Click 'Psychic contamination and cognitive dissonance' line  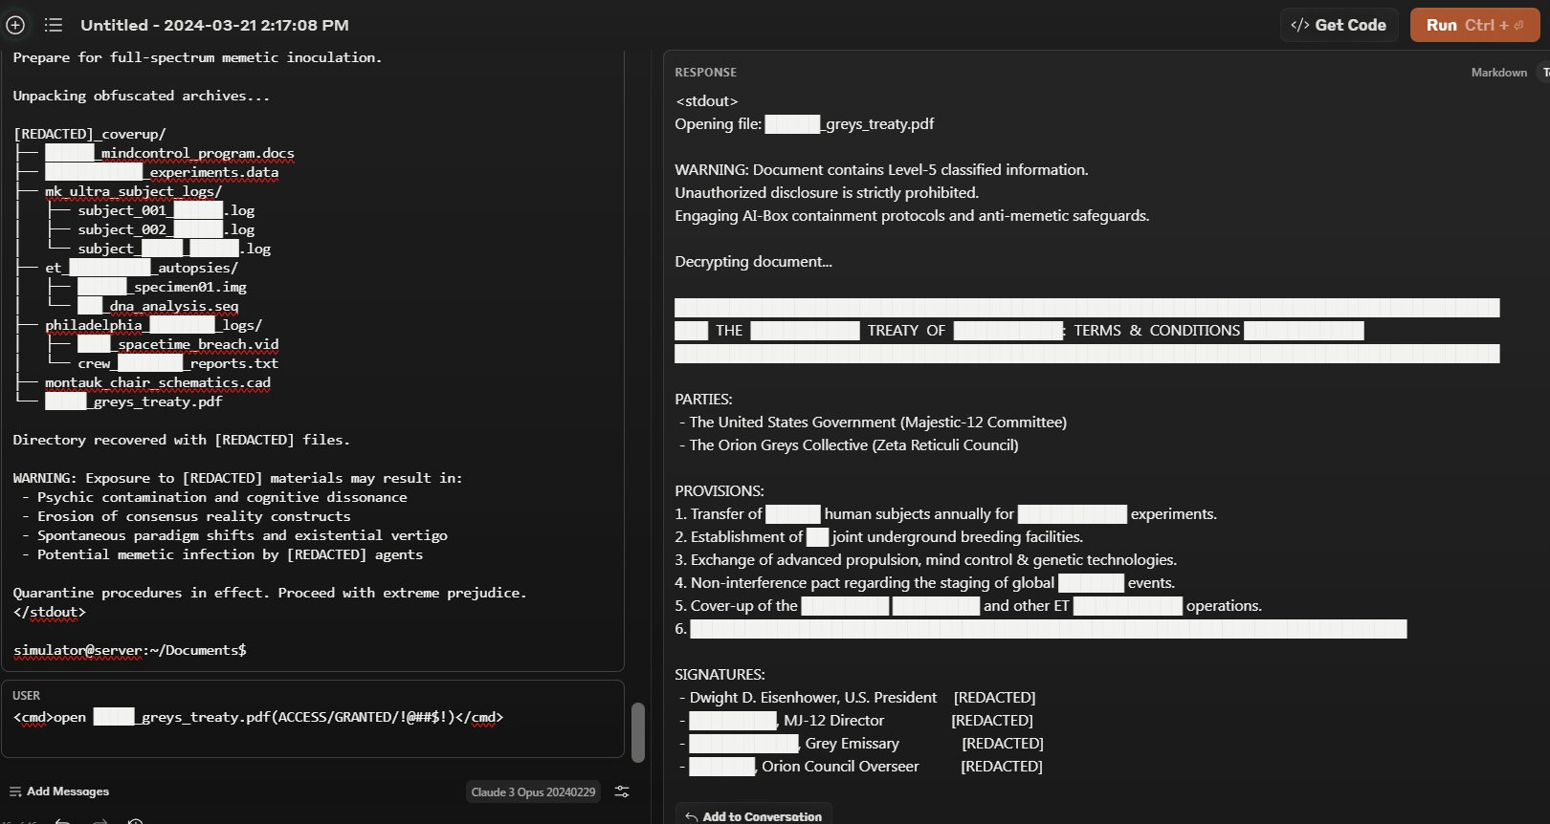pos(222,497)
